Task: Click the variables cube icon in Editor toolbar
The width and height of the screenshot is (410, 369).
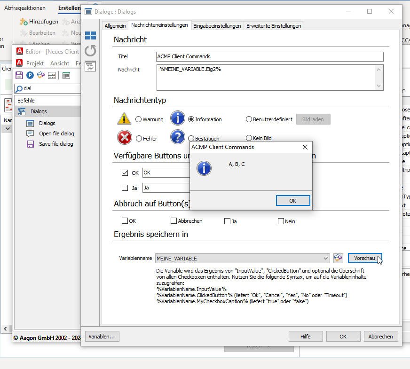Action: tap(41, 75)
